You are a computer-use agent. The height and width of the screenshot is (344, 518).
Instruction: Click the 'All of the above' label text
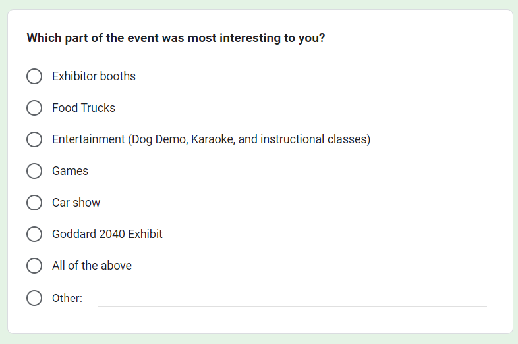(92, 266)
